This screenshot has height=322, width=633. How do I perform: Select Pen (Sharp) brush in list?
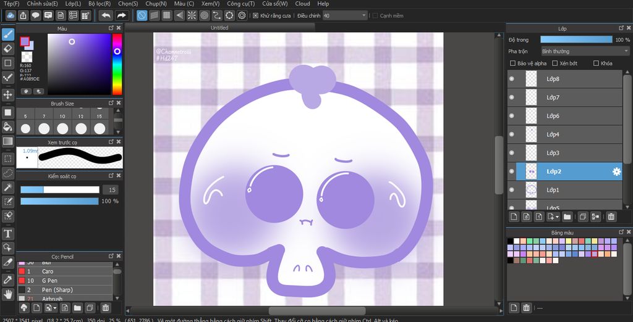point(65,290)
